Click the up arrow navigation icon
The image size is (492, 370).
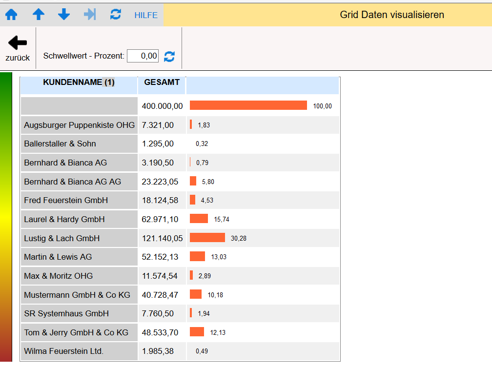pos(38,15)
